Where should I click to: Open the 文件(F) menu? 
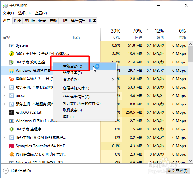(x=8, y=13)
